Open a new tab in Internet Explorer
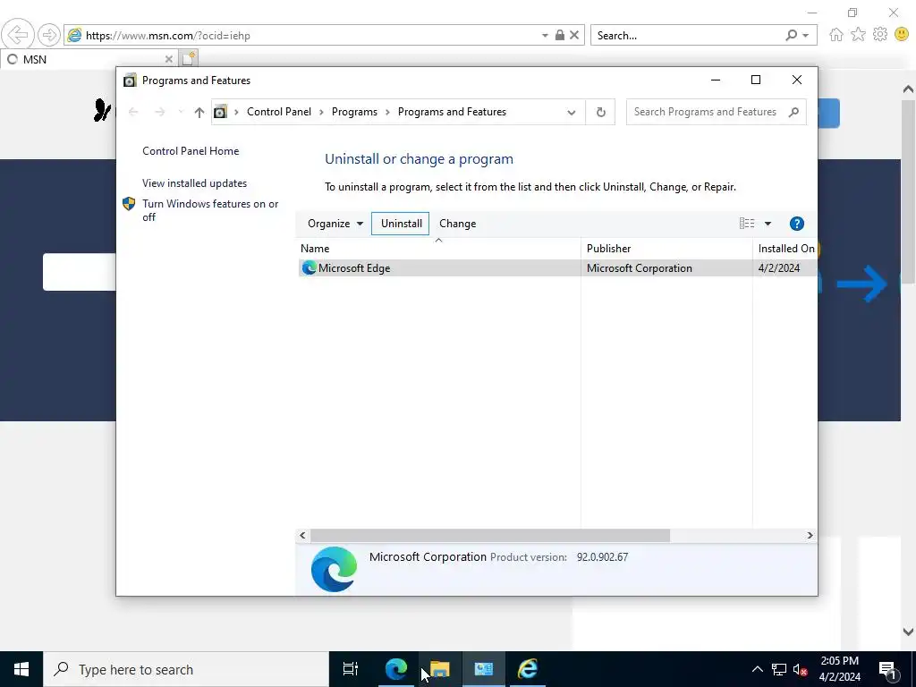Viewport: 916px width, 687px height. click(x=189, y=59)
